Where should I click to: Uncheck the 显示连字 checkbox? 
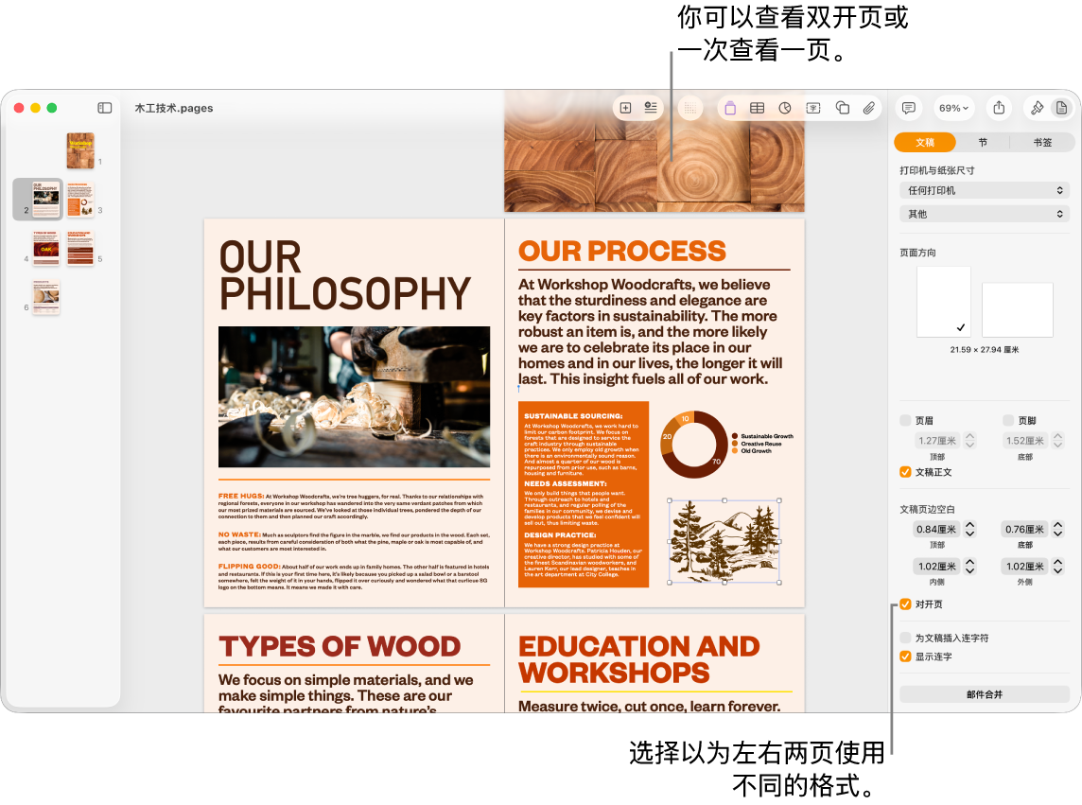[905, 656]
